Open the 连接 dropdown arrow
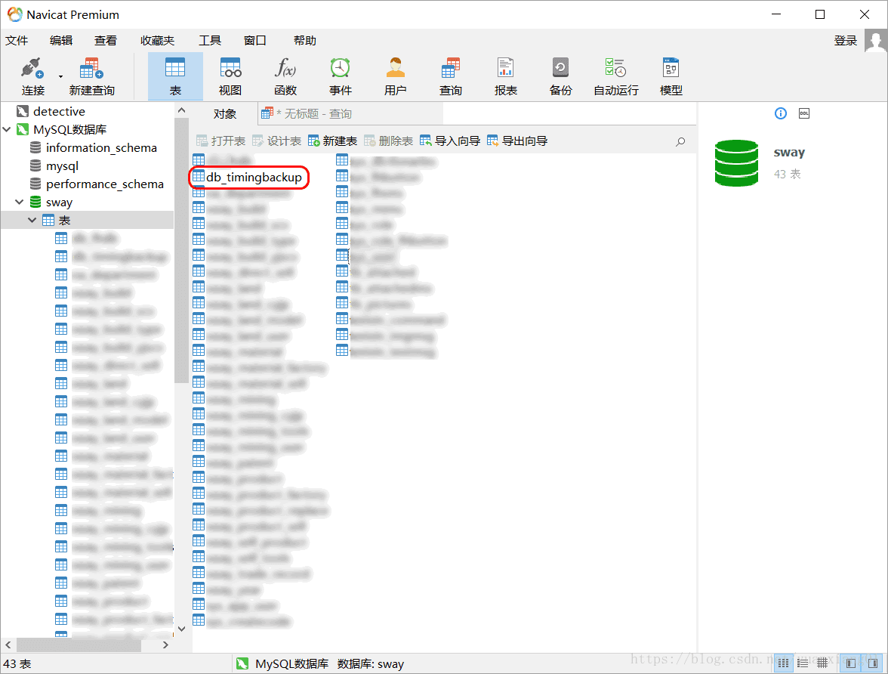 pyautogui.click(x=60, y=76)
